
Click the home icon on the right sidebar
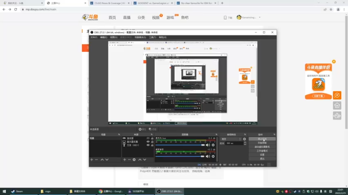(337, 105)
